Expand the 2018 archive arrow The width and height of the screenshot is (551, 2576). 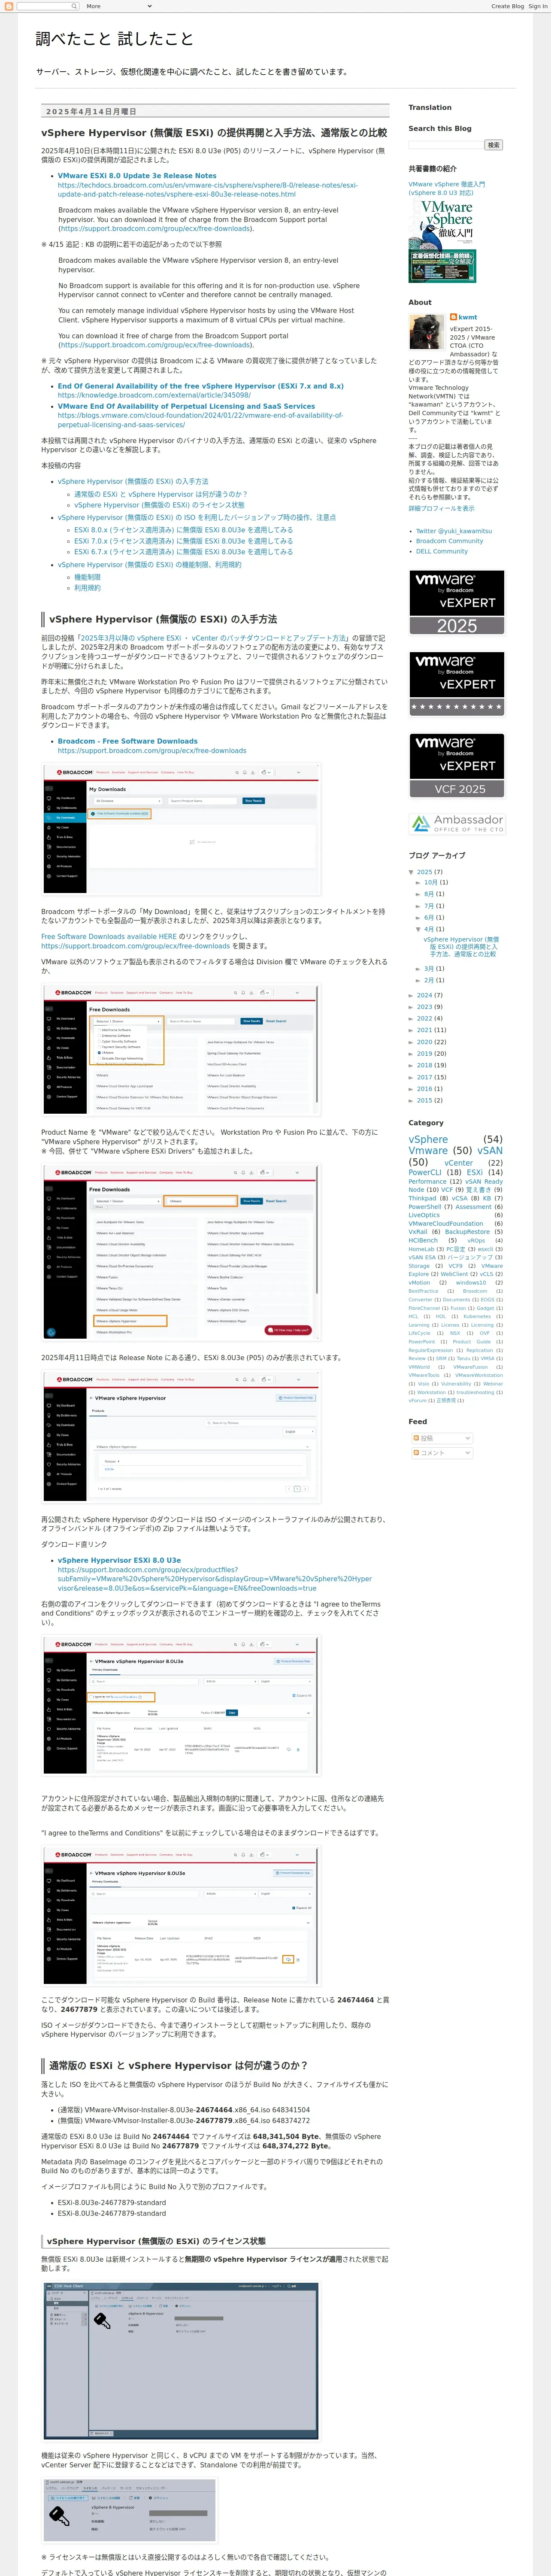click(411, 1065)
